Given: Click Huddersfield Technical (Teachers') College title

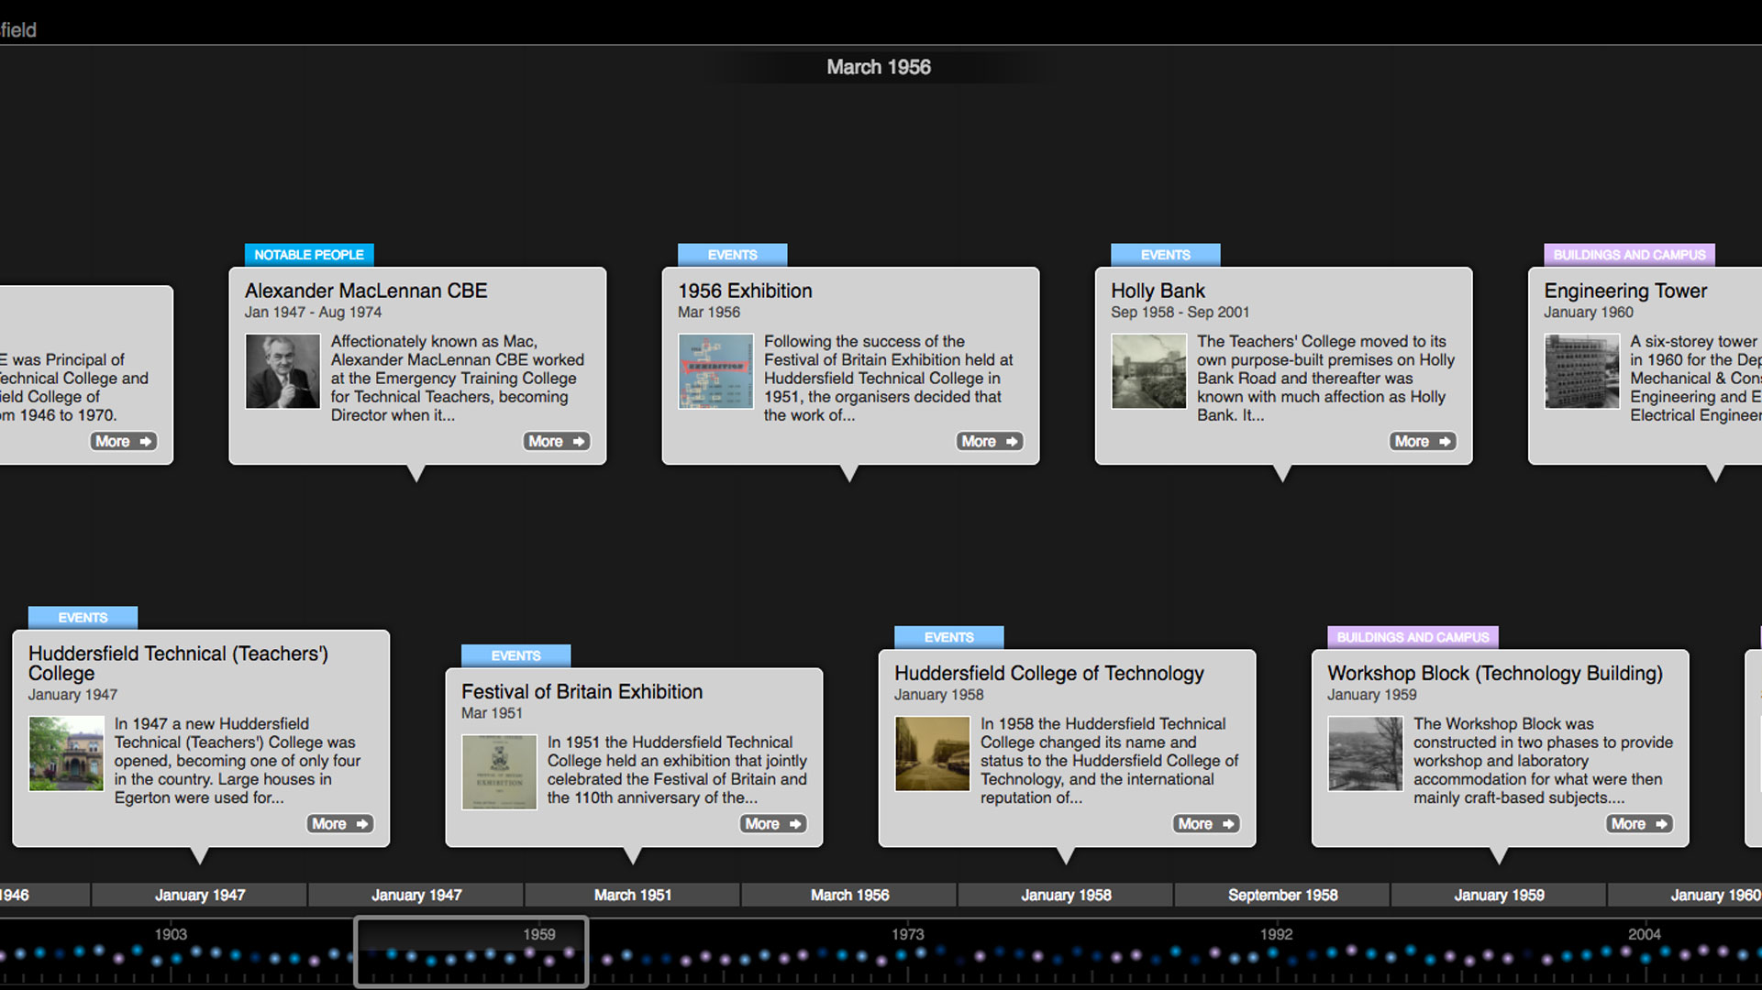Looking at the screenshot, I should click(x=178, y=663).
